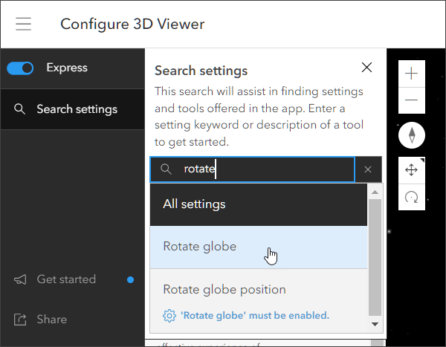Click the search magnifier icon in the field
This screenshot has width=446, height=347.
pyautogui.click(x=167, y=169)
